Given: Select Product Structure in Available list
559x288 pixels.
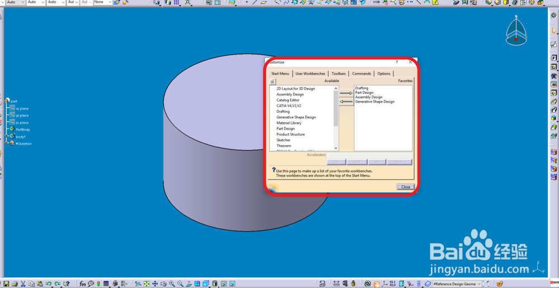Looking at the screenshot, I should click(x=291, y=134).
